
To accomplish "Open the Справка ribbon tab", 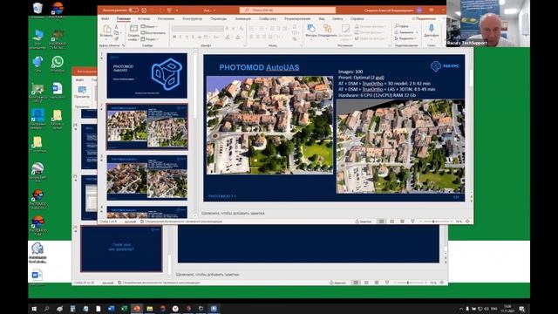I will click(x=357, y=18).
